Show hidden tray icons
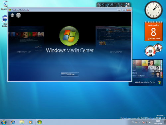This screenshot has height=125, width=166. click(140, 122)
